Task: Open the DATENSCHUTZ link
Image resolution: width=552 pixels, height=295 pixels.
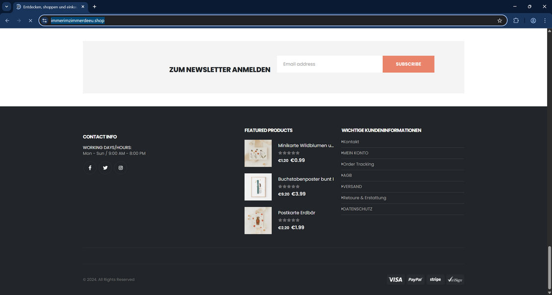Action: 357,209
